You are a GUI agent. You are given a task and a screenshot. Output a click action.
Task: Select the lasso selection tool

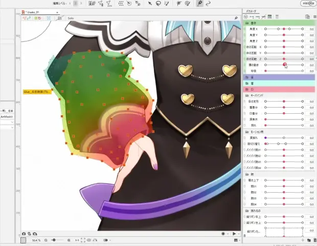(158, 3)
